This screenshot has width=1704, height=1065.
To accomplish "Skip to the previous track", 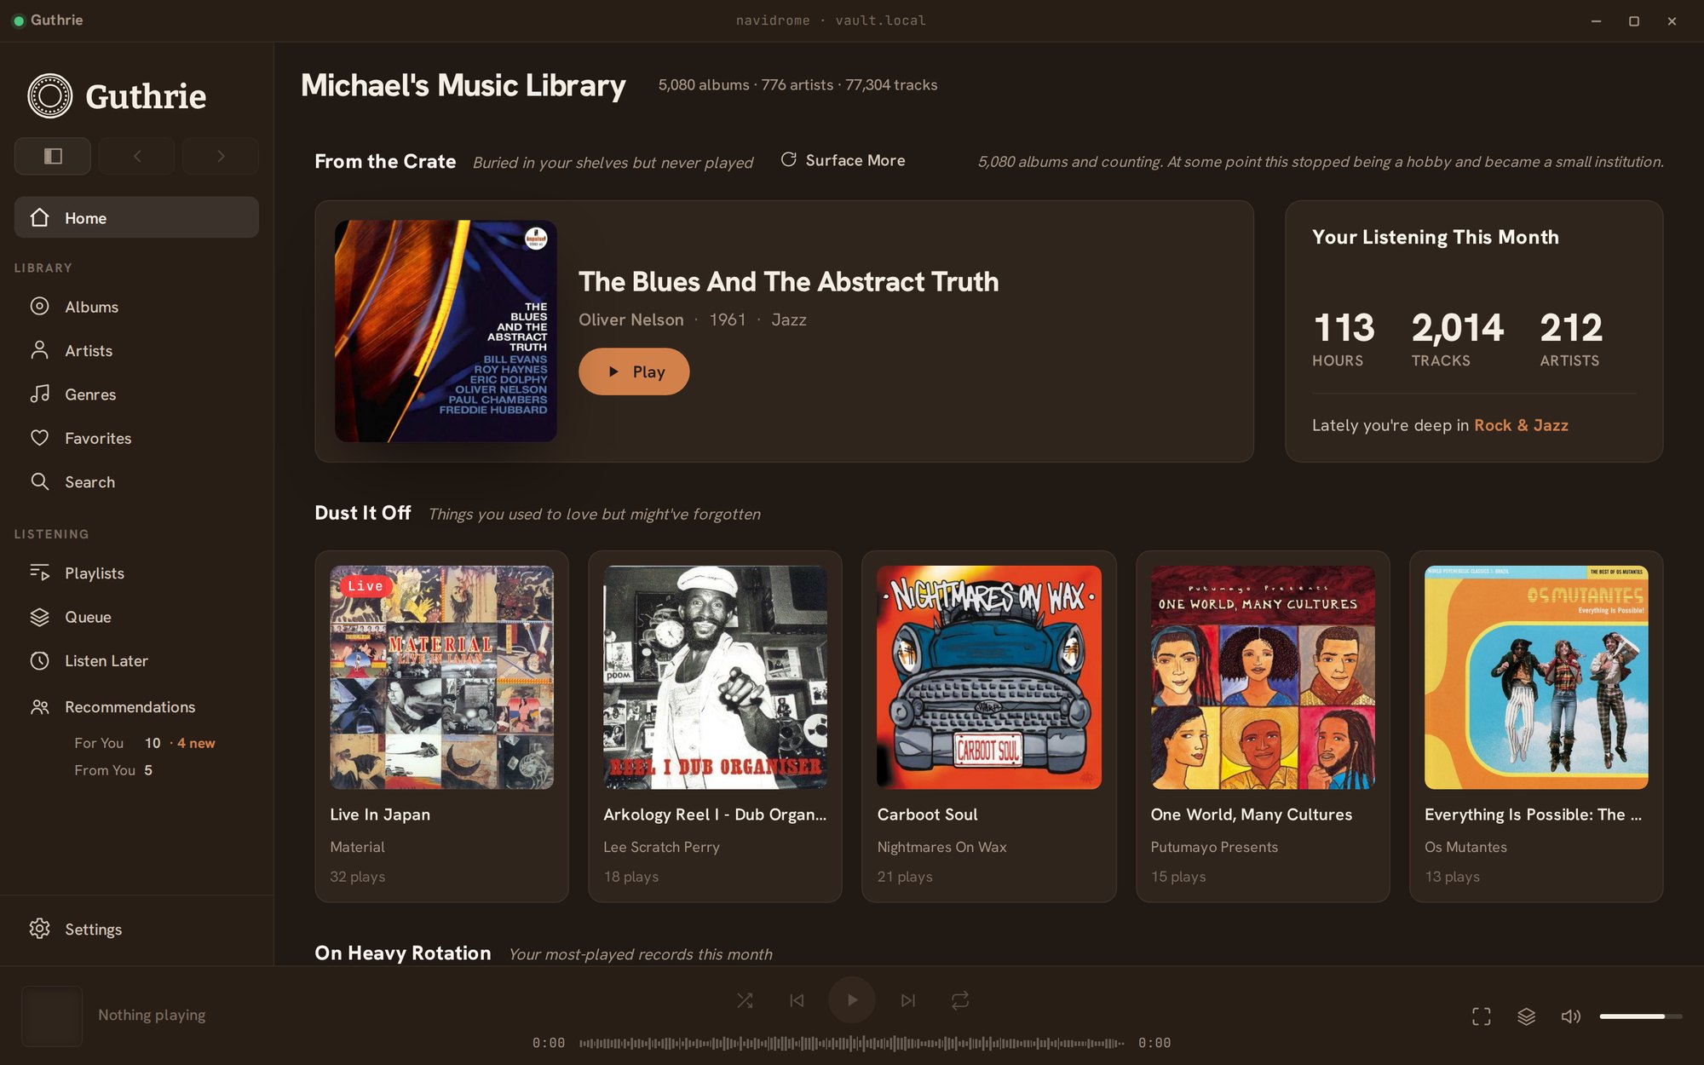I will 797,1000.
